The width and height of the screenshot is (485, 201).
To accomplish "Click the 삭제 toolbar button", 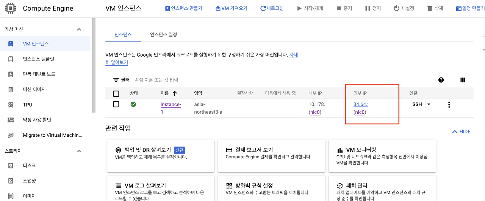I will tap(435, 8).
